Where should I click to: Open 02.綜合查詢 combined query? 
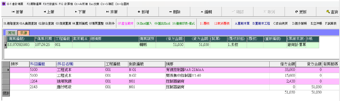(x=46, y=23)
